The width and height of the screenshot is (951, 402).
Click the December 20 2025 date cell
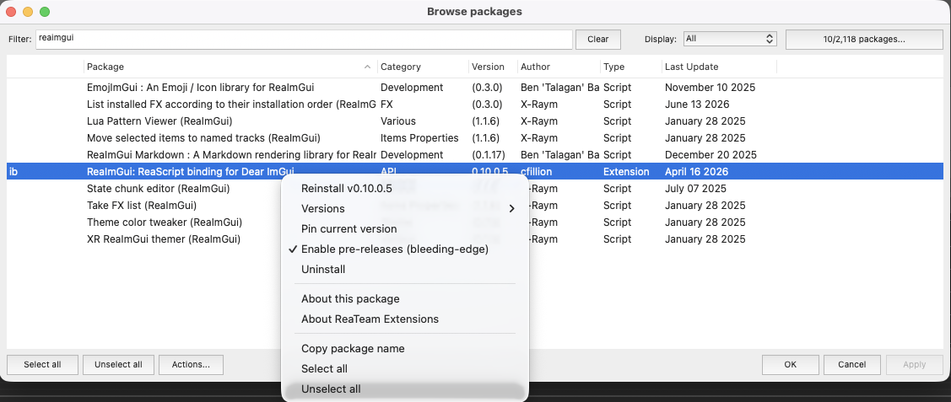tap(710, 155)
